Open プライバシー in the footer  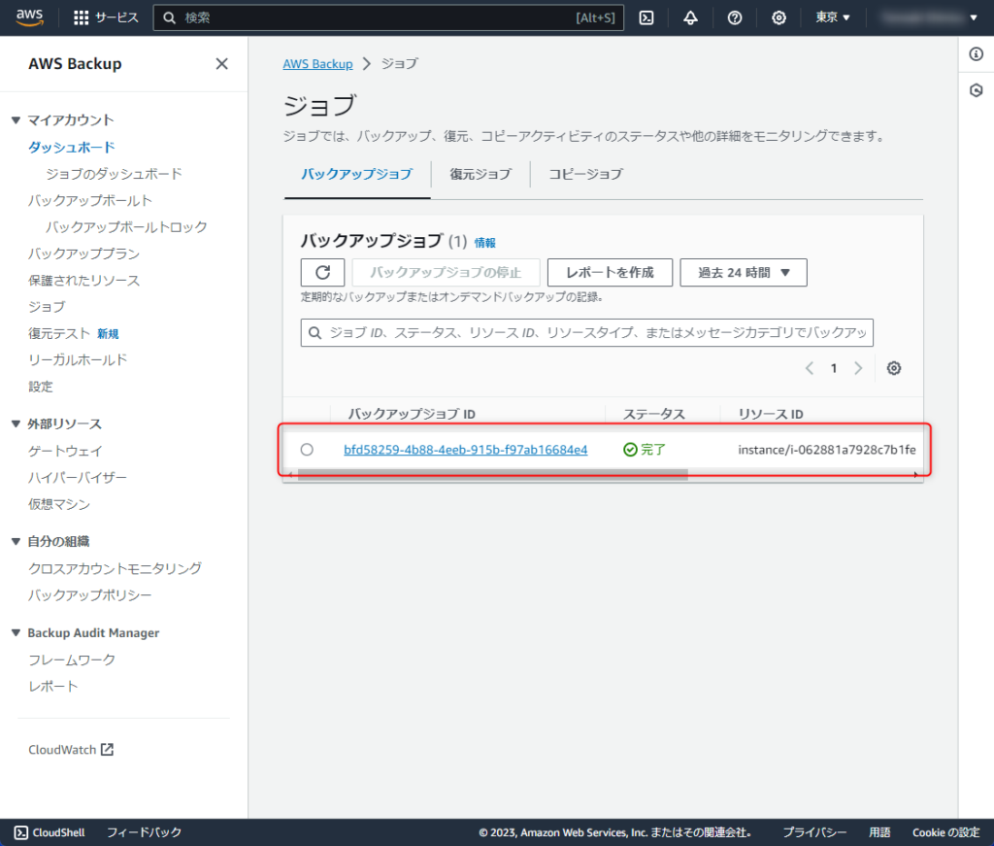point(814,832)
